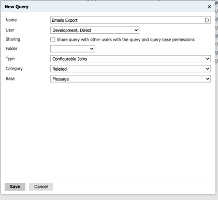This screenshot has height=200, width=218.
Task: Close the New Query dialog with the X
Action: pos(209,7)
